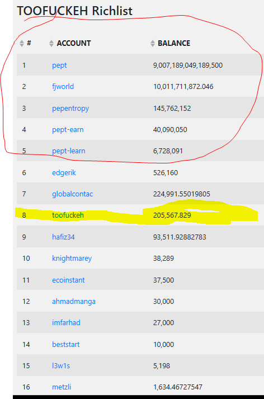Viewport: 264px width, 399px height.
Task: Click the BALANCE column header text
Action: (x=174, y=43)
